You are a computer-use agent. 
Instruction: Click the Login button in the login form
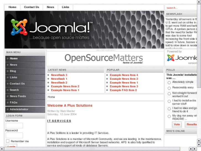click(11, 146)
